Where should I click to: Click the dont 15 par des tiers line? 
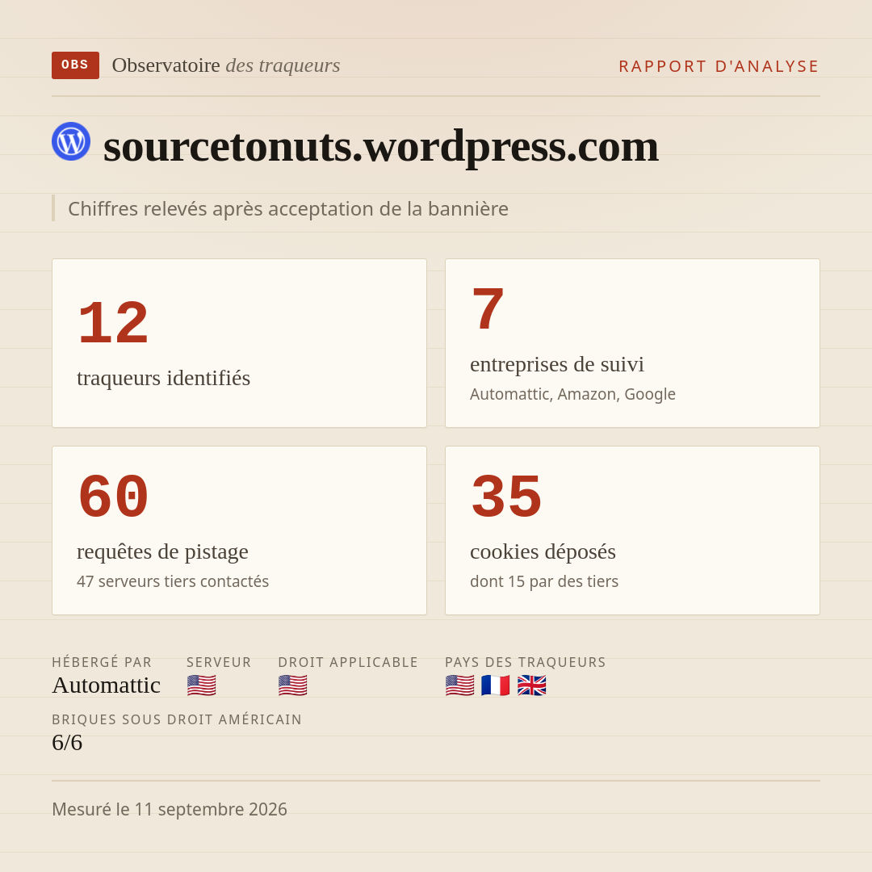pyautogui.click(x=544, y=581)
